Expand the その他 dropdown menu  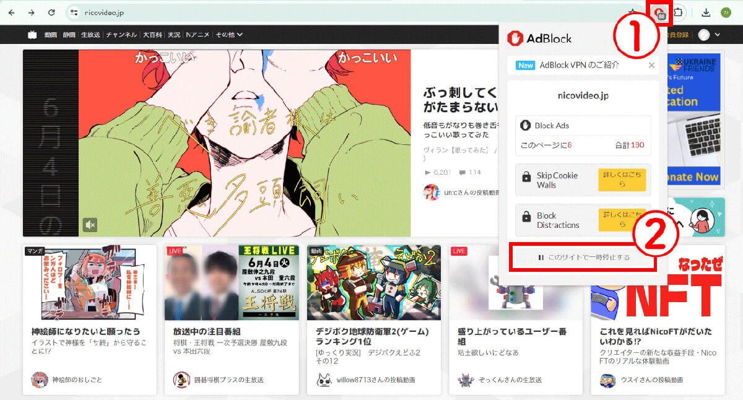[x=228, y=35]
